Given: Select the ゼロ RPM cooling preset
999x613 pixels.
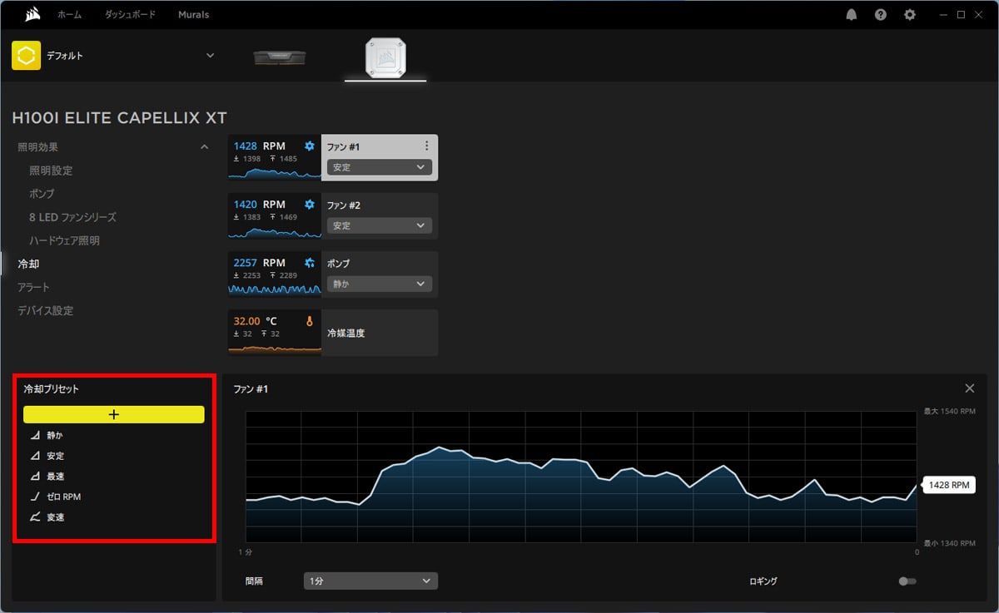Looking at the screenshot, I should pyautogui.click(x=63, y=497).
